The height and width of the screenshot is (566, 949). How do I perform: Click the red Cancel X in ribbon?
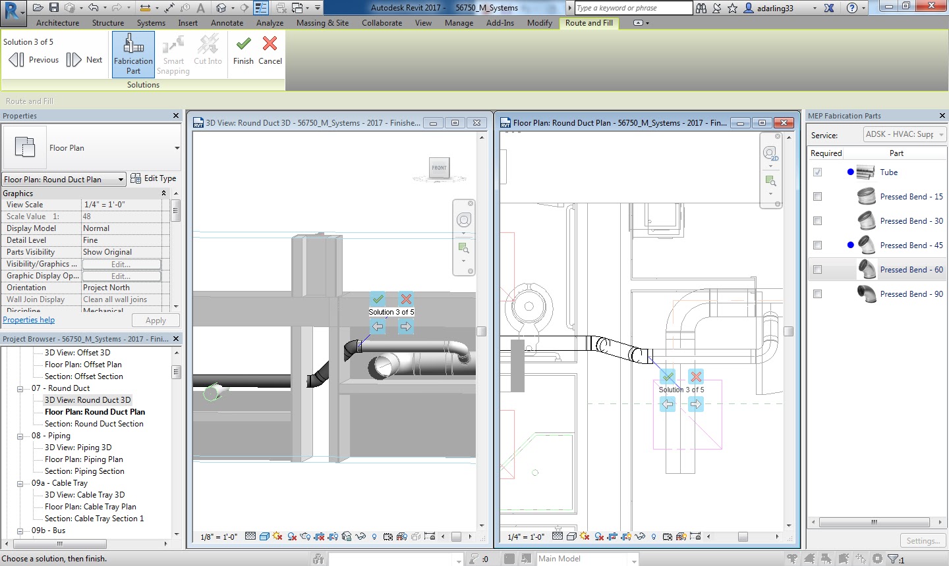pyautogui.click(x=270, y=51)
